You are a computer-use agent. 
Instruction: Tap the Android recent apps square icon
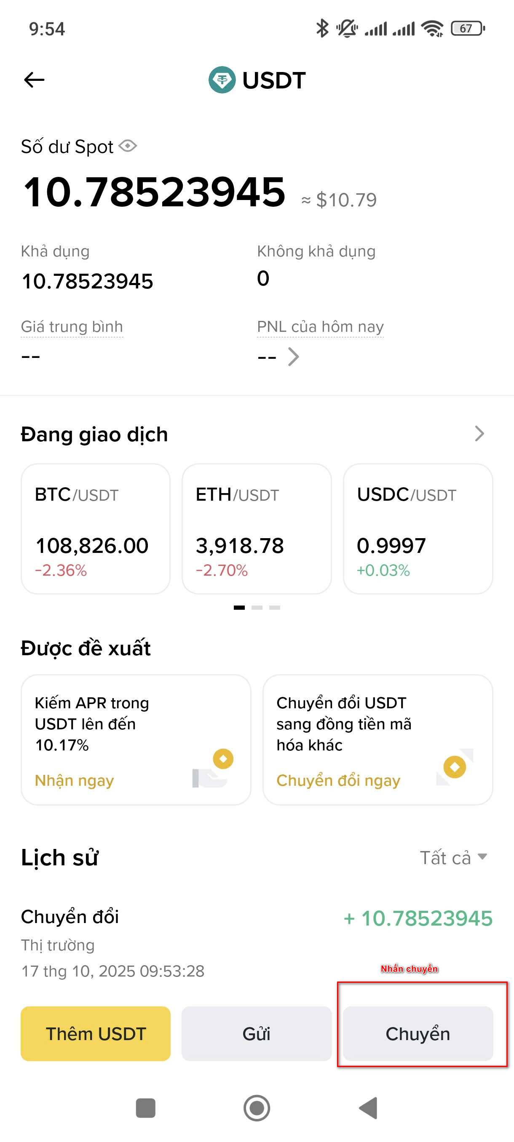[x=145, y=1108]
